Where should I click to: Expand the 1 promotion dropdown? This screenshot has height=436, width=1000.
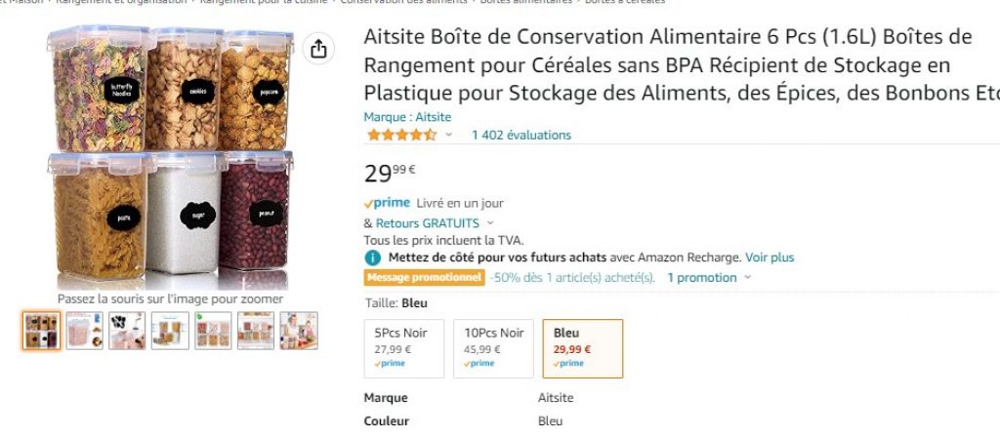(x=747, y=278)
